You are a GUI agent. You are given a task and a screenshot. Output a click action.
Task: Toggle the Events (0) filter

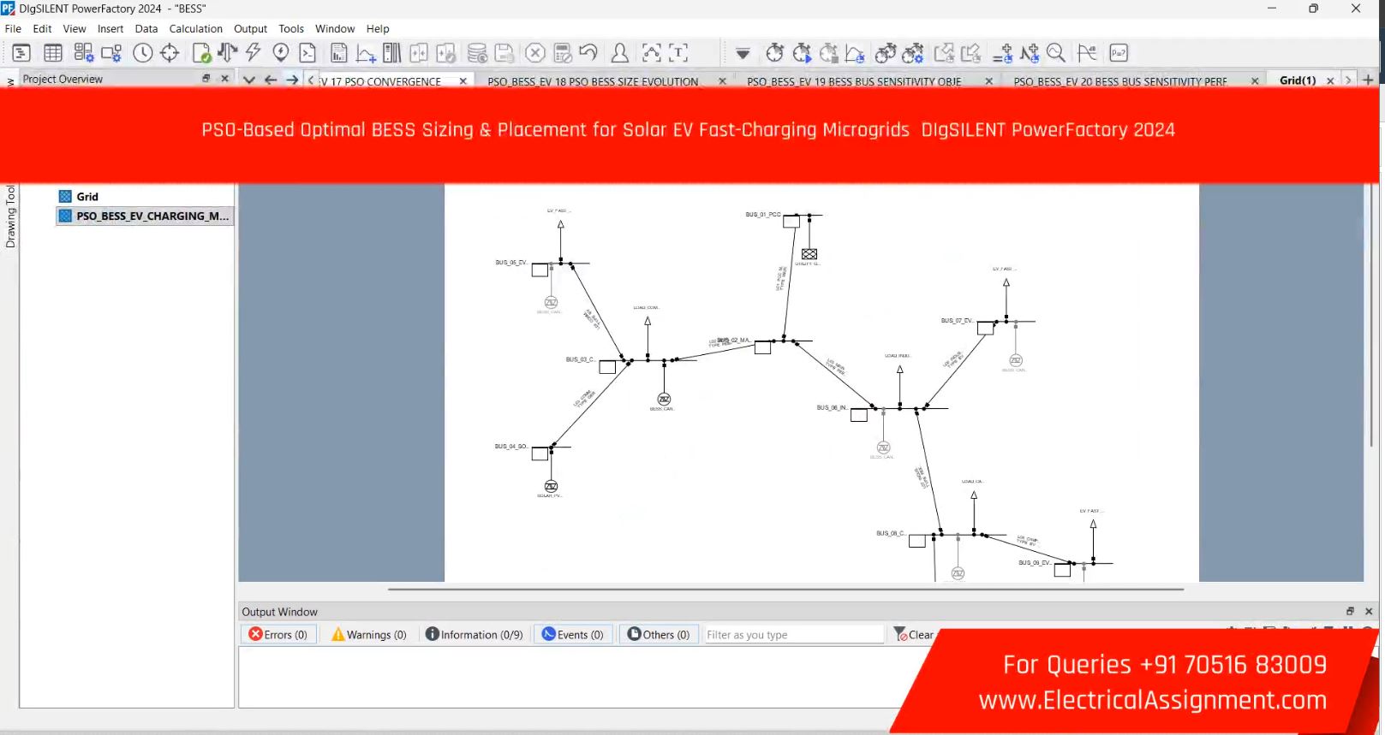pos(573,634)
